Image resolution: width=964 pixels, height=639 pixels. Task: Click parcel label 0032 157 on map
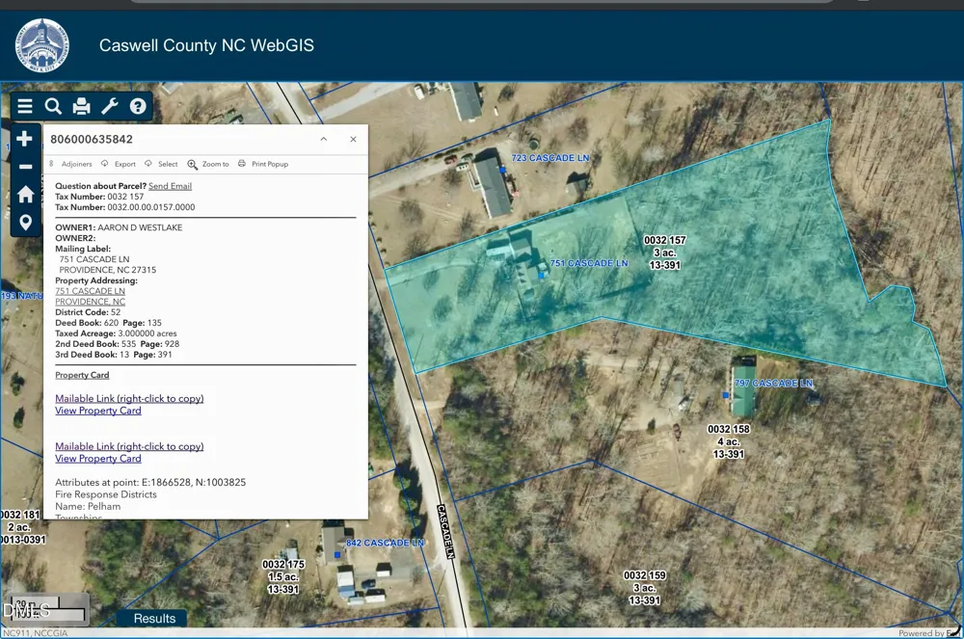point(664,253)
